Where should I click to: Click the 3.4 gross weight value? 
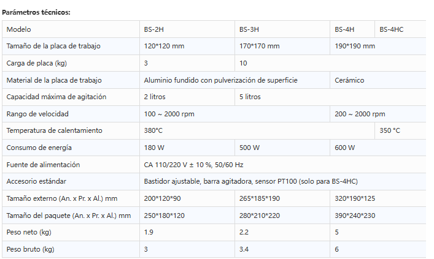(x=244, y=249)
